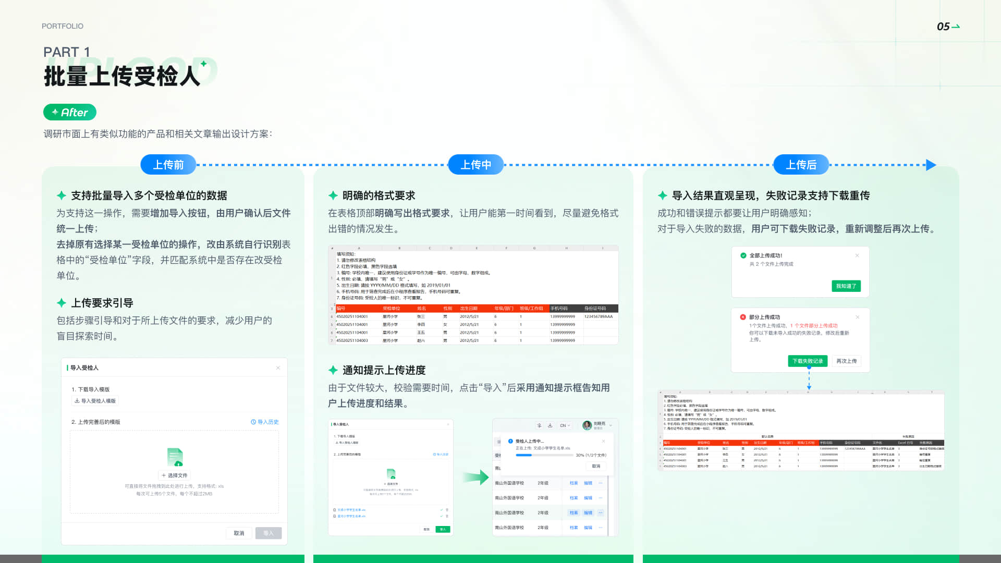This screenshot has width=1001, height=563.
Task: Click 取消 in the upload progress notification
Action: (x=596, y=466)
